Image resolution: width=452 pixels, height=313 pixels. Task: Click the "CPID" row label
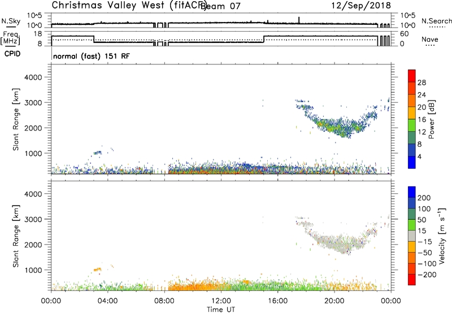pyautogui.click(x=12, y=54)
